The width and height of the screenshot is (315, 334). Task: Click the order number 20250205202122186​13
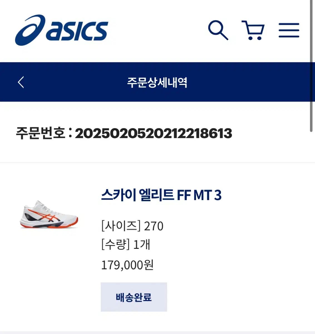[153, 133]
